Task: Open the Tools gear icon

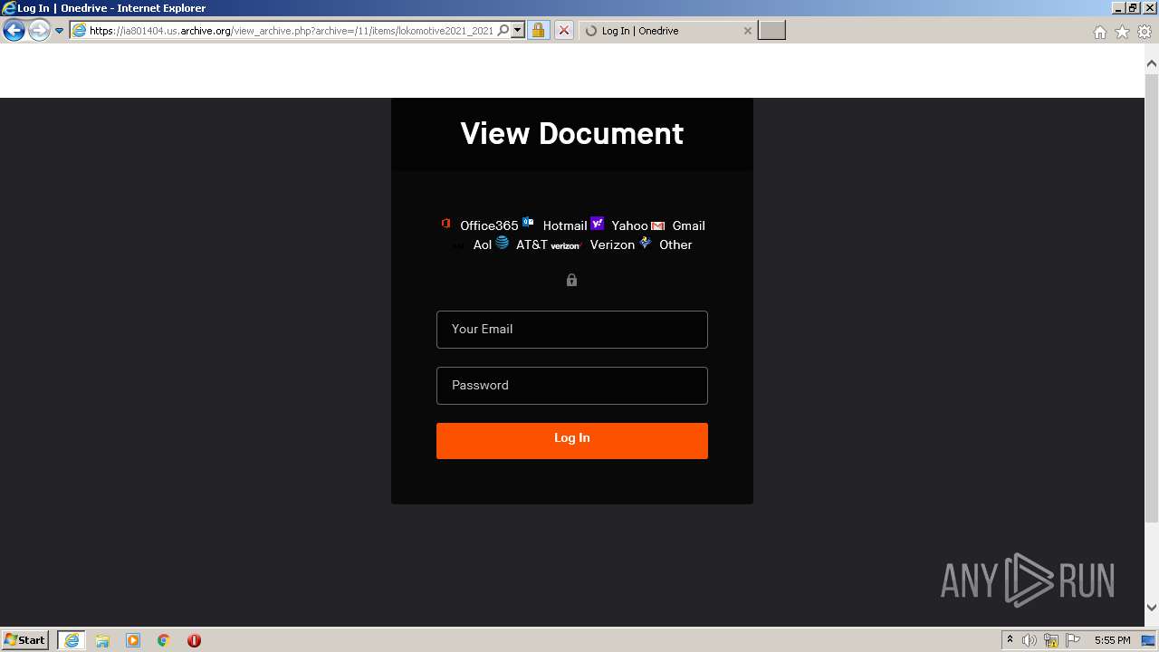Action: coord(1145,32)
